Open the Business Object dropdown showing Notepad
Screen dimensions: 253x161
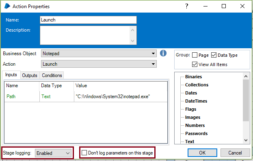coord(99,54)
